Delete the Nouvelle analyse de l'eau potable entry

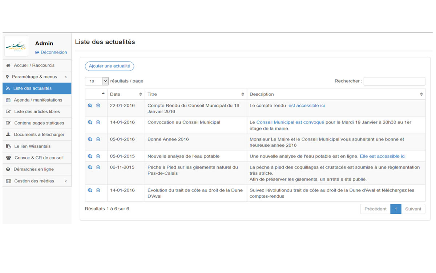coord(98,156)
